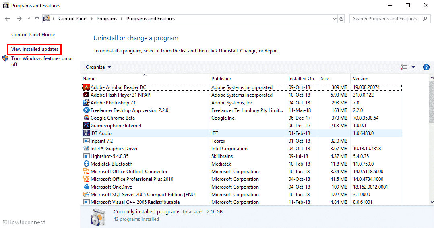
Task: Click the Microsoft Visual C++ 2005 Redistributable icon
Action: [x=86, y=202]
